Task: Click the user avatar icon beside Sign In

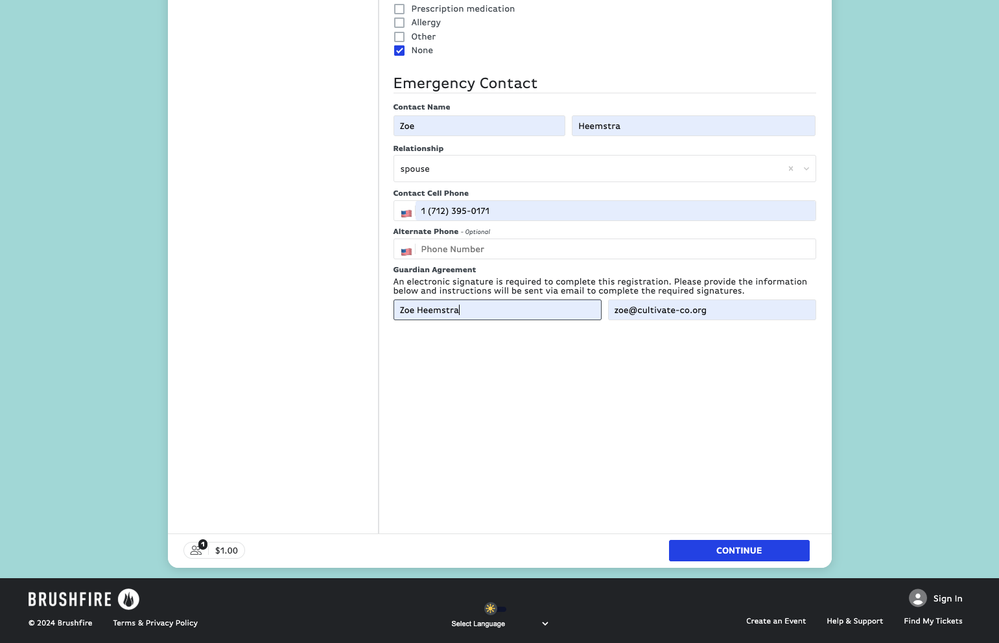Action: click(917, 598)
